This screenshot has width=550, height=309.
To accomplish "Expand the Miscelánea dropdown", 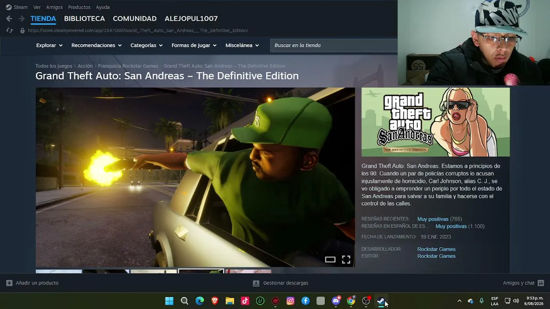I will 242,45.
